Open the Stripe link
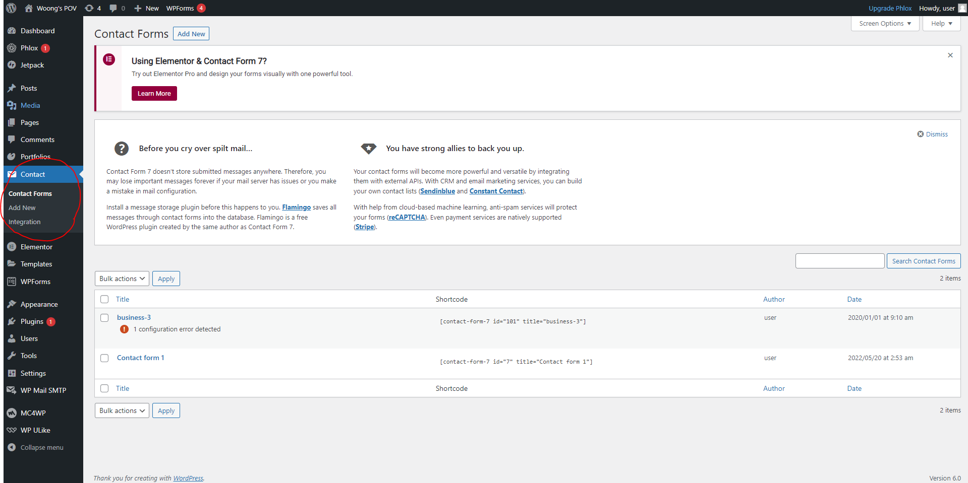968x483 pixels. pos(365,227)
